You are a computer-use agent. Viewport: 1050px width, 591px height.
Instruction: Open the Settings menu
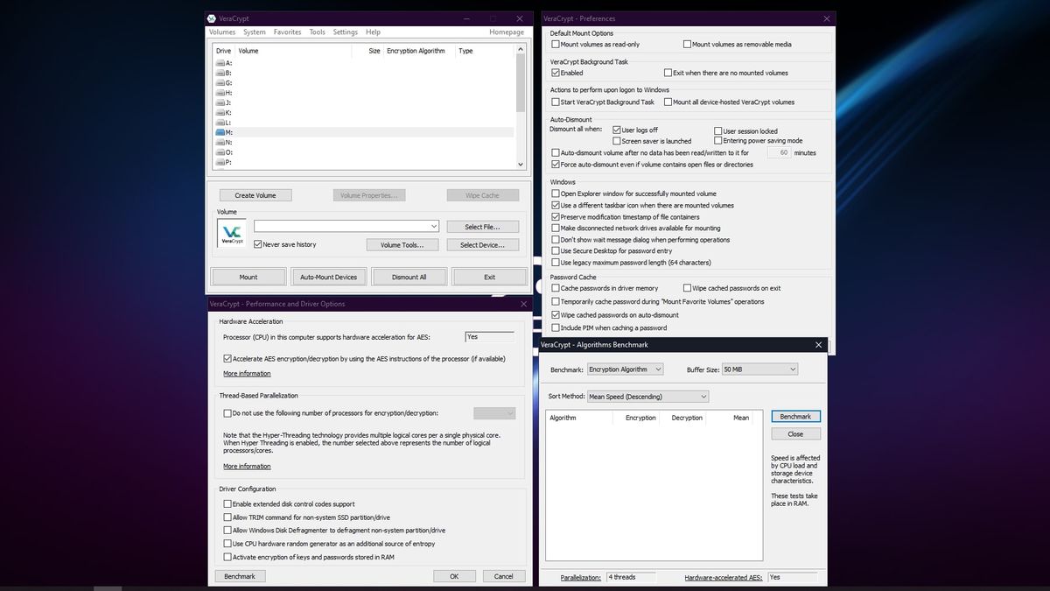[x=346, y=32]
